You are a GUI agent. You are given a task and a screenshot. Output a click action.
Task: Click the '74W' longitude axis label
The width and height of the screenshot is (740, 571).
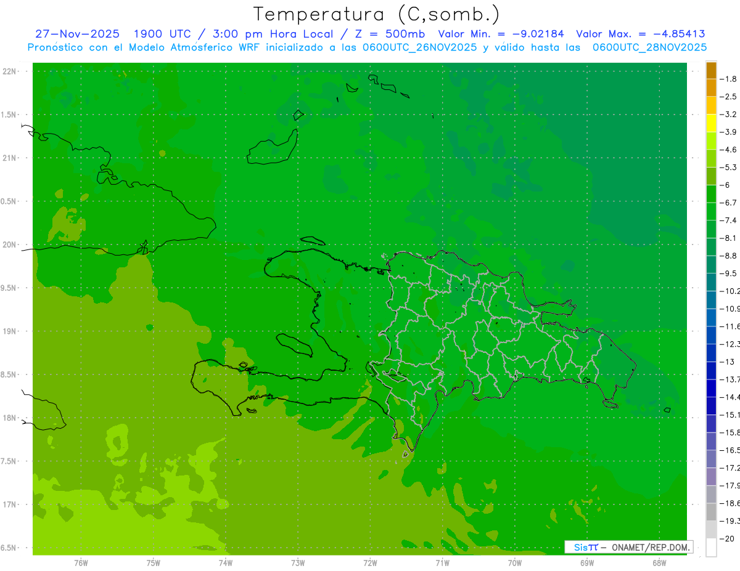[x=225, y=563]
